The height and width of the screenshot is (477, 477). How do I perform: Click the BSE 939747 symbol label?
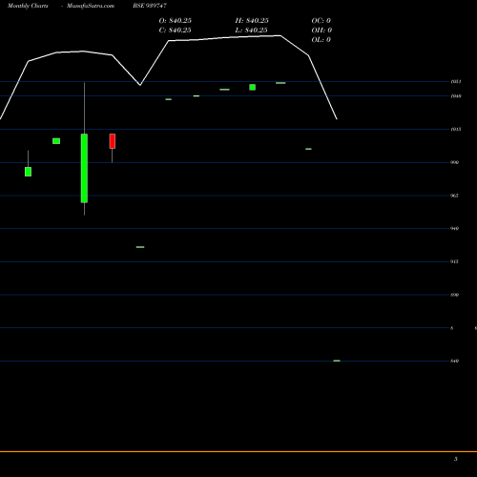pyautogui.click(x=150, y=6)
